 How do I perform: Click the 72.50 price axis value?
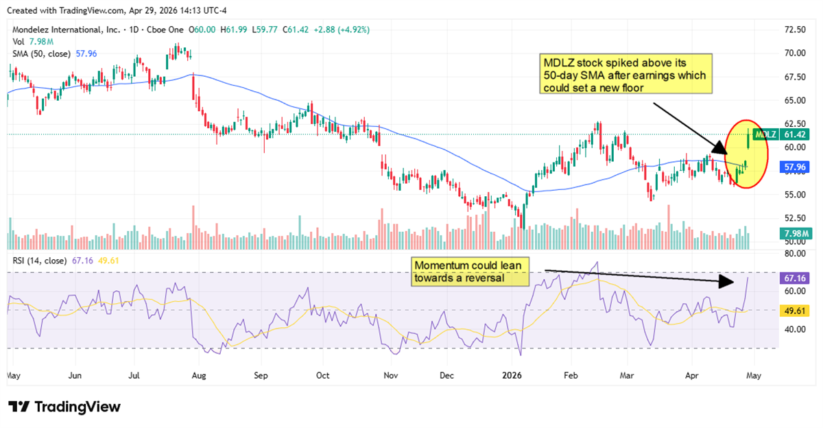794,29
